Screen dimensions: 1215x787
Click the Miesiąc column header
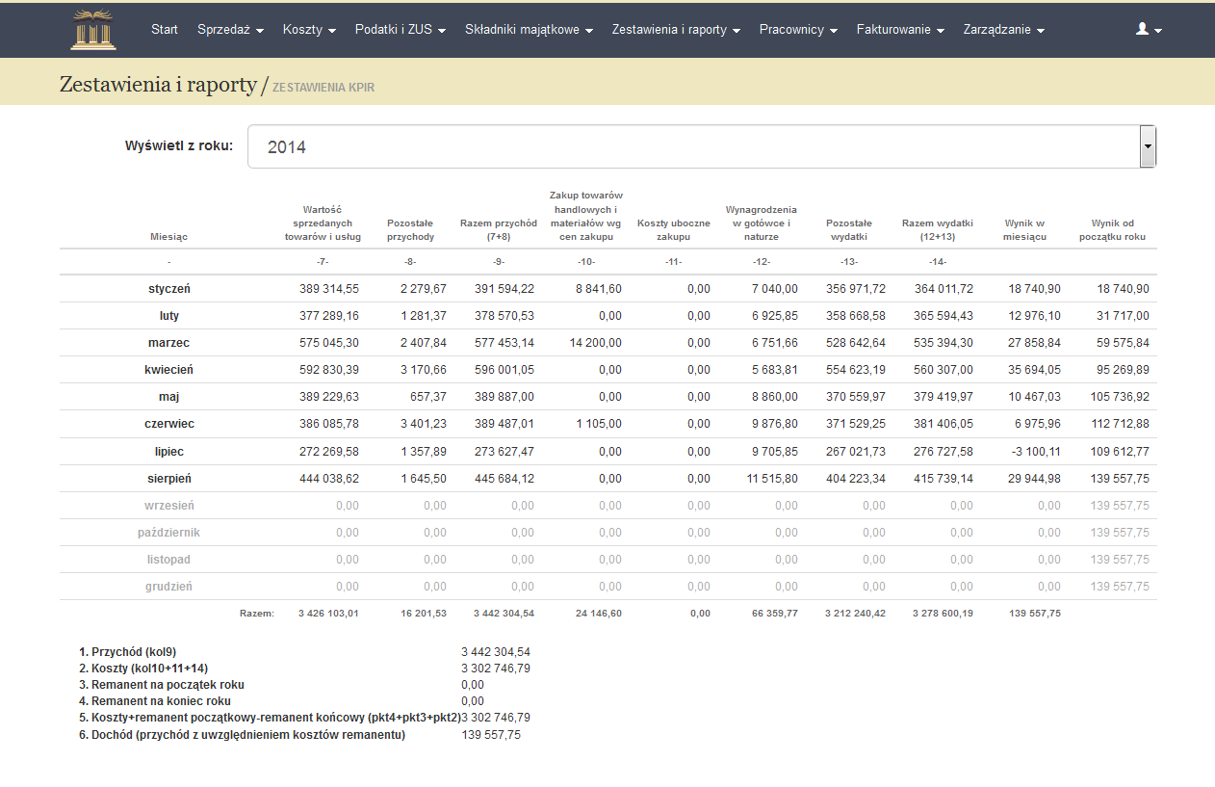pos(168,236)
